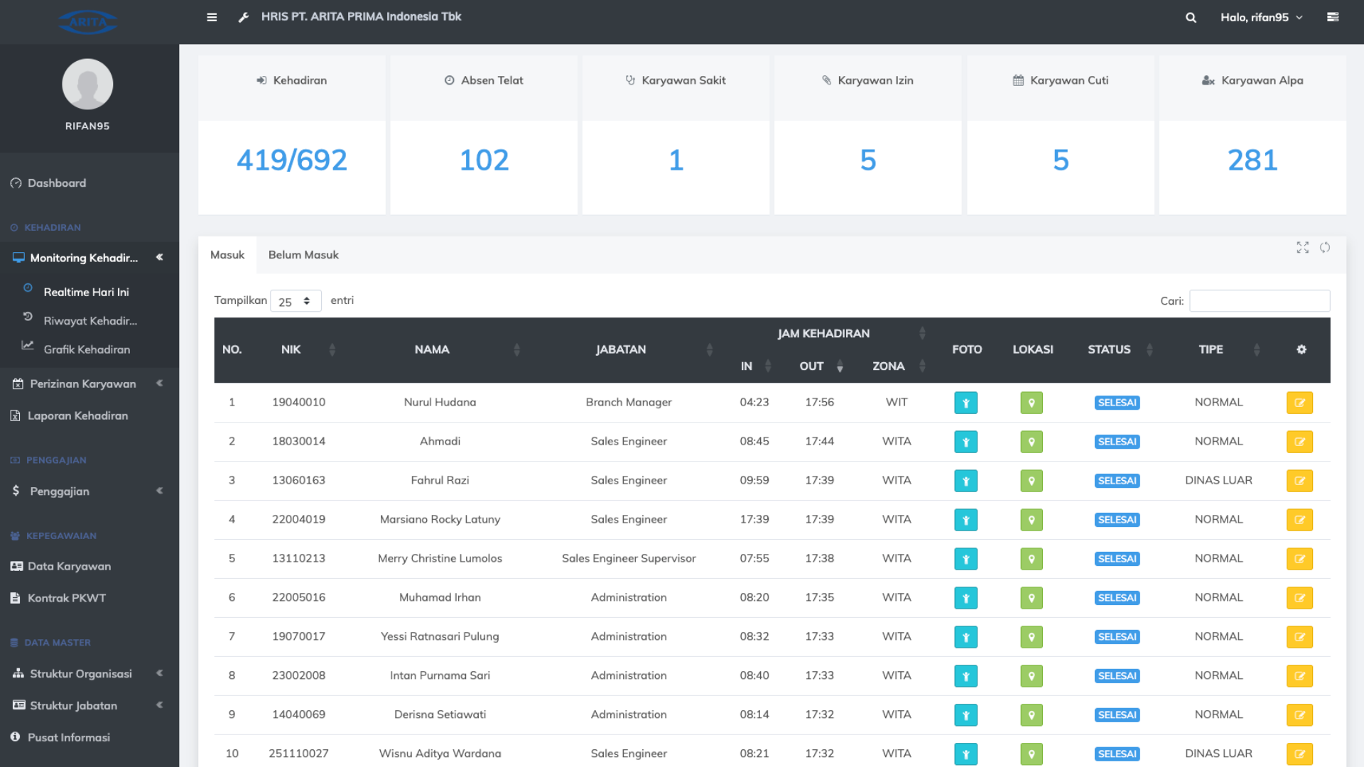Click yellow edit button for Fahrul Razi
1364x767 pixels.
pyautogui.click(x=1299, y=481)
